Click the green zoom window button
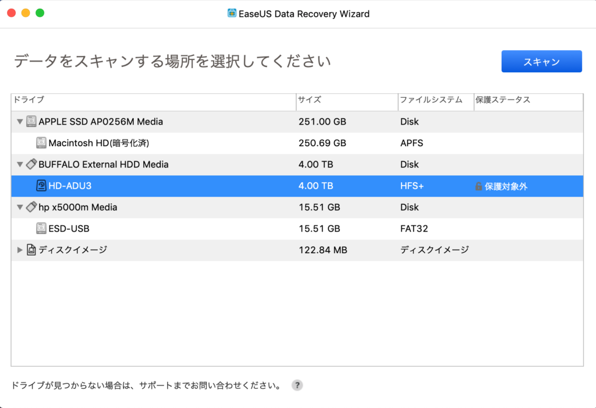 [40, 13]
